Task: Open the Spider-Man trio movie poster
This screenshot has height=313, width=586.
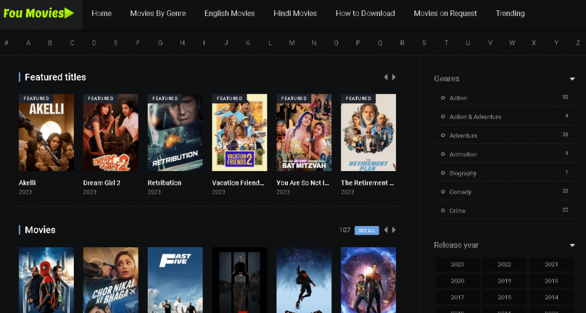Action: coord(46,280)
